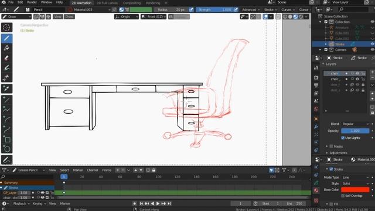Select the Fill bucket tool
This screenshot has width=375, height=211.
tap(6, 48)
